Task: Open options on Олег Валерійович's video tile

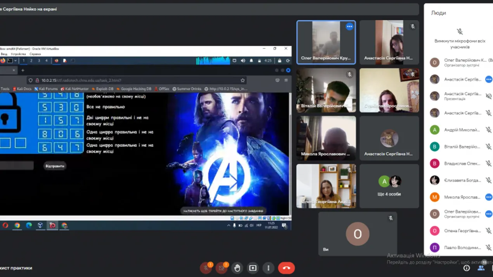Action: coord(349,27)
